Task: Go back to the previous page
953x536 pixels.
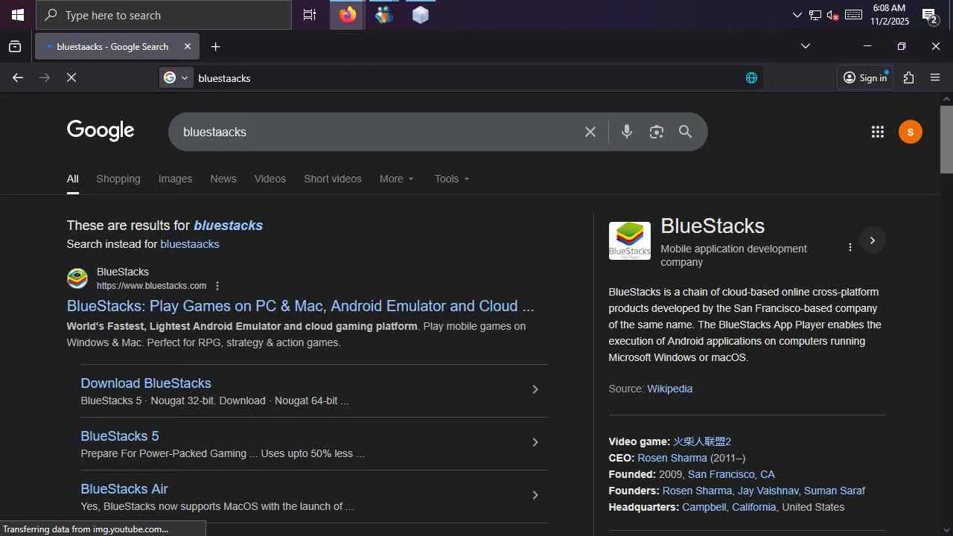Action: [18, 77]
